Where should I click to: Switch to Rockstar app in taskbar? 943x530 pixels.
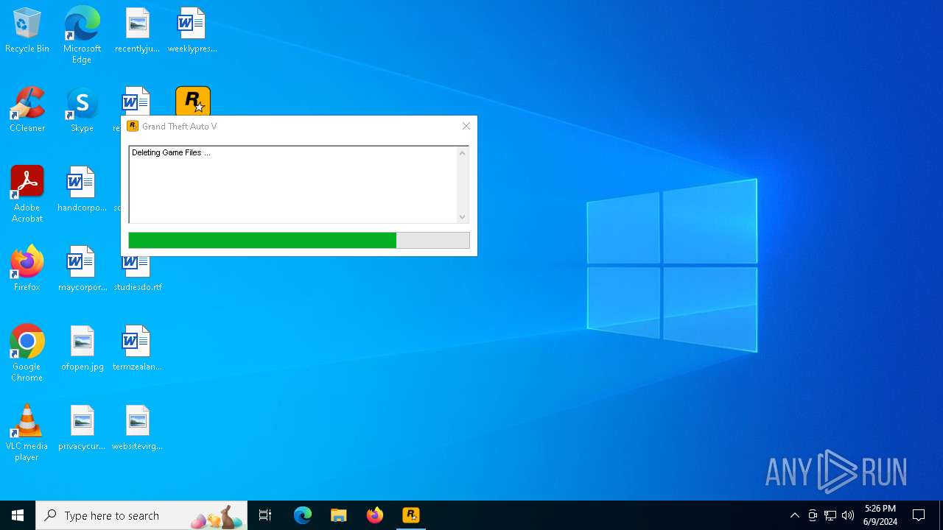pyautogui.click(x=411, y=515)
